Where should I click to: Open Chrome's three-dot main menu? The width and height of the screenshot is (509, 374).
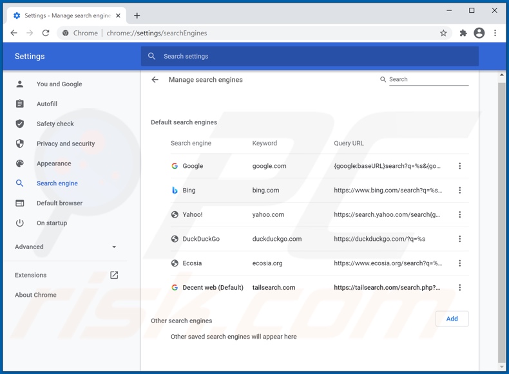pos(495,33)
